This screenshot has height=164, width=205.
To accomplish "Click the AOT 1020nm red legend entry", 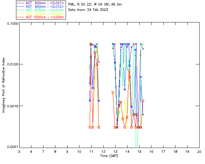I will tap(41, 17).
